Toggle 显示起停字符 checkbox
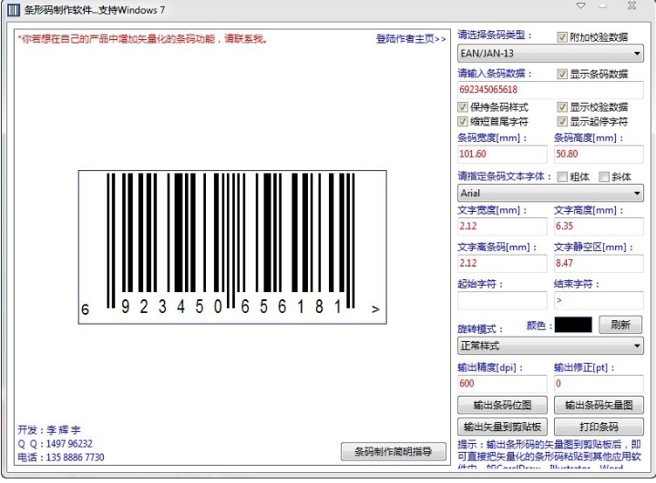Screen dimensions: 656x483 (562, 122)
